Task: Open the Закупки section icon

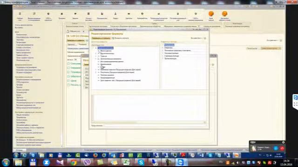Action: (x=75, y=14)
